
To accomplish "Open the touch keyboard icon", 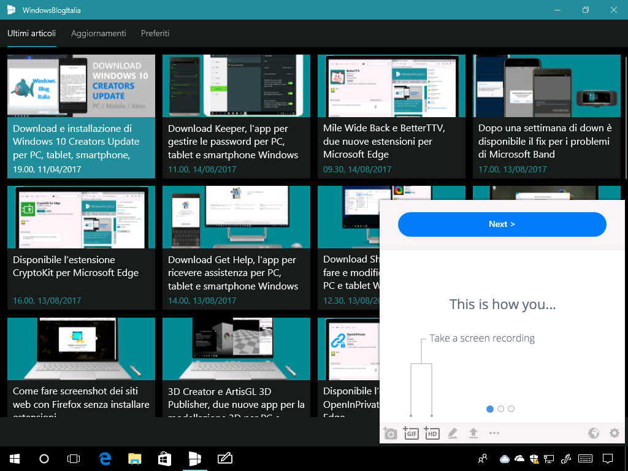I will pyautogui.click(x=586, y=459).
